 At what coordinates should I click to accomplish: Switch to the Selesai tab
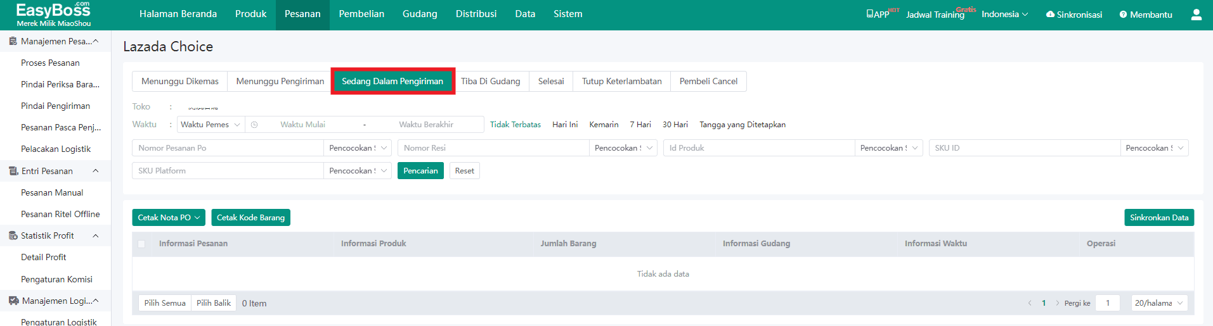[x=551, y=82]
